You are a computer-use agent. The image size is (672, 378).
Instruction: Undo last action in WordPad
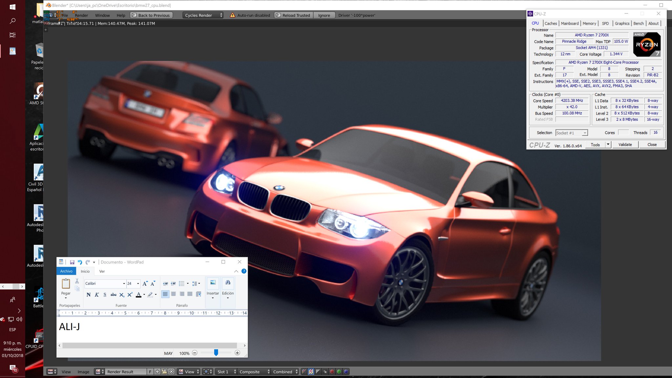click(x=80, y=262)
